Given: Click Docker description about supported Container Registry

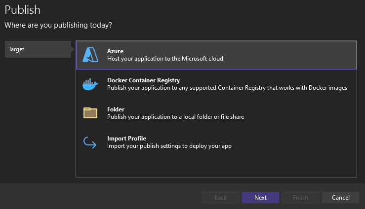Looking at the screenshot, I should (x=227, y=88).
